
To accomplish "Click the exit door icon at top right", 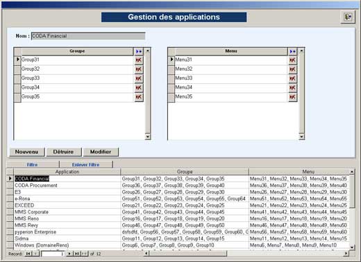I will (348, 17).
